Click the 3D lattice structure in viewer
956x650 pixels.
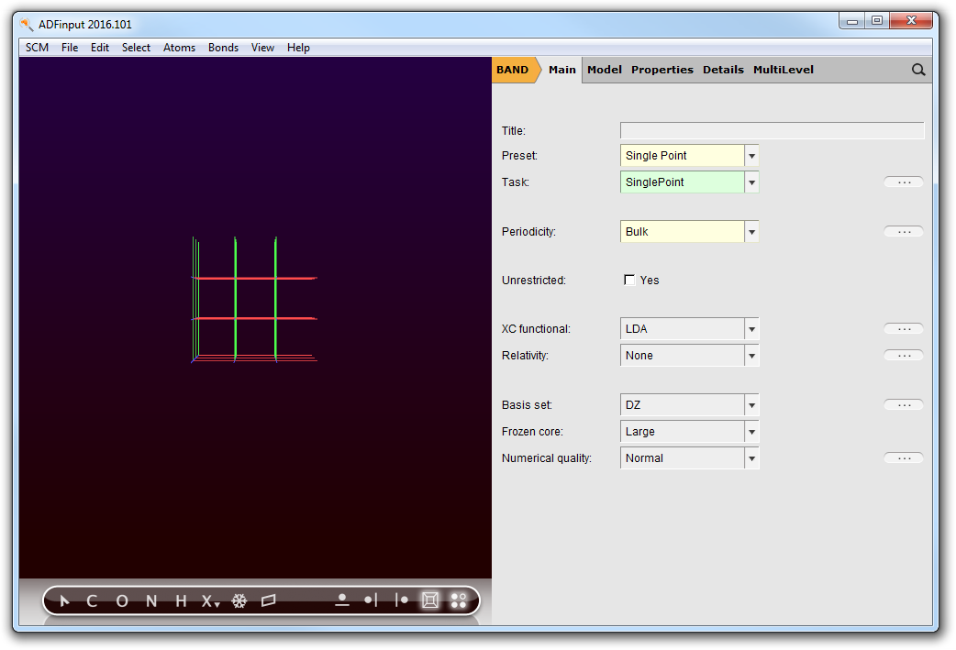pos(254,300)
